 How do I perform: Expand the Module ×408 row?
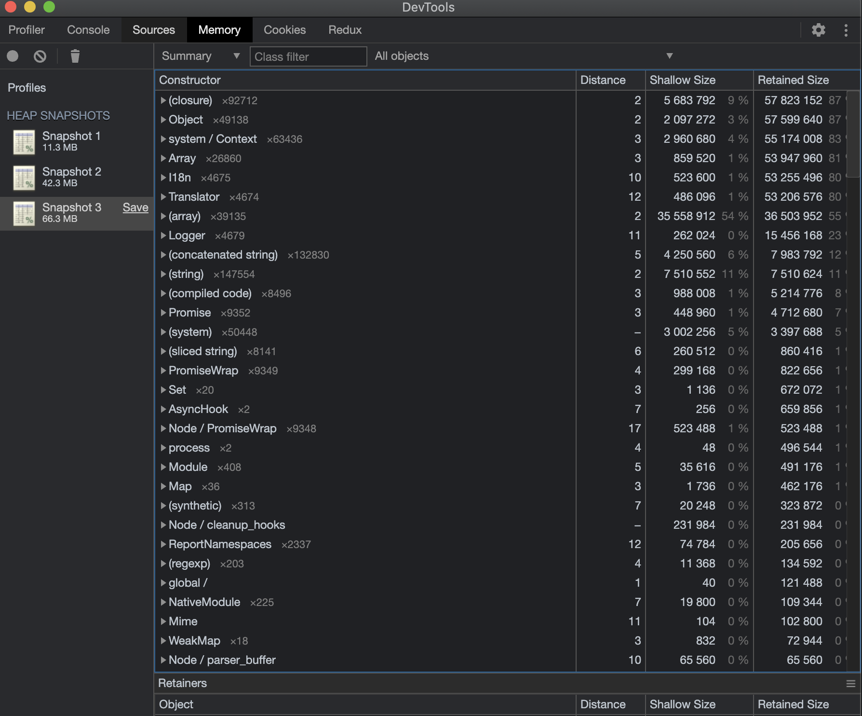click(x=163, y=467)
